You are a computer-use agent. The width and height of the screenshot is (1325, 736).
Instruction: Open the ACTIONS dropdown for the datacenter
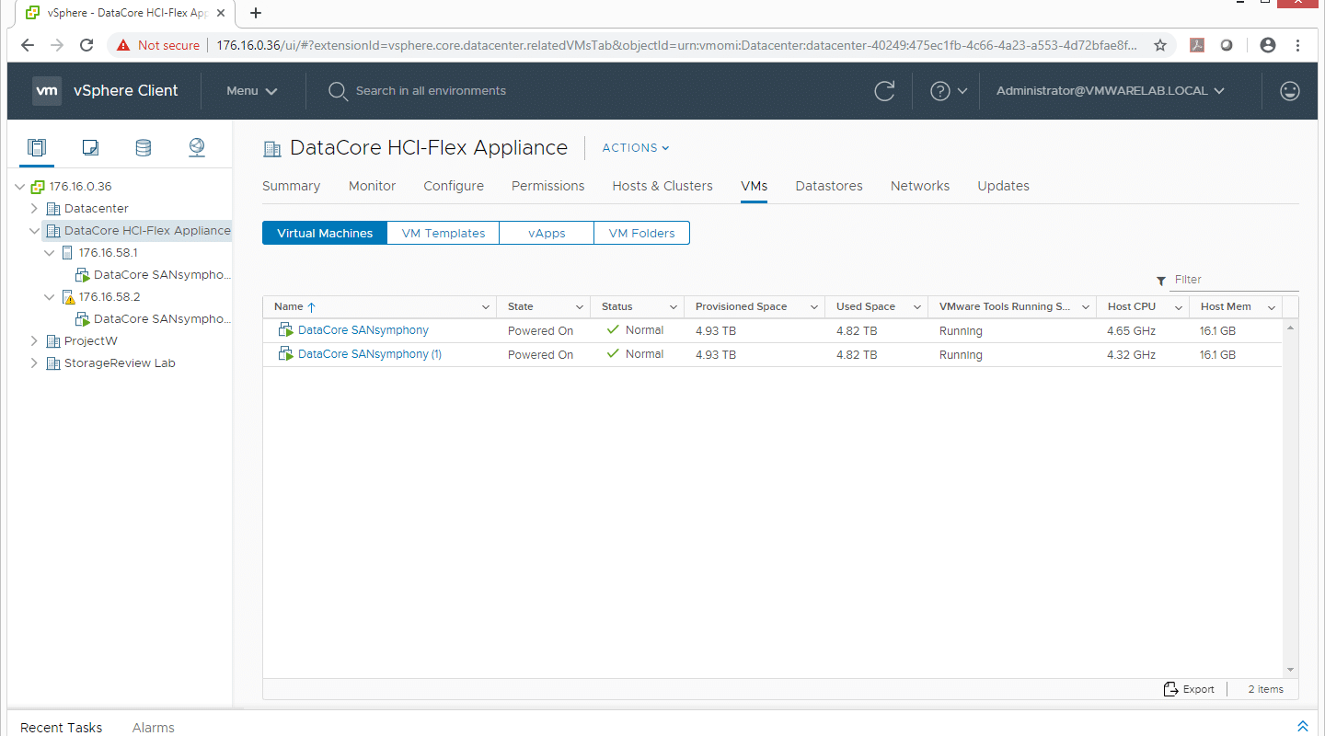636,148
